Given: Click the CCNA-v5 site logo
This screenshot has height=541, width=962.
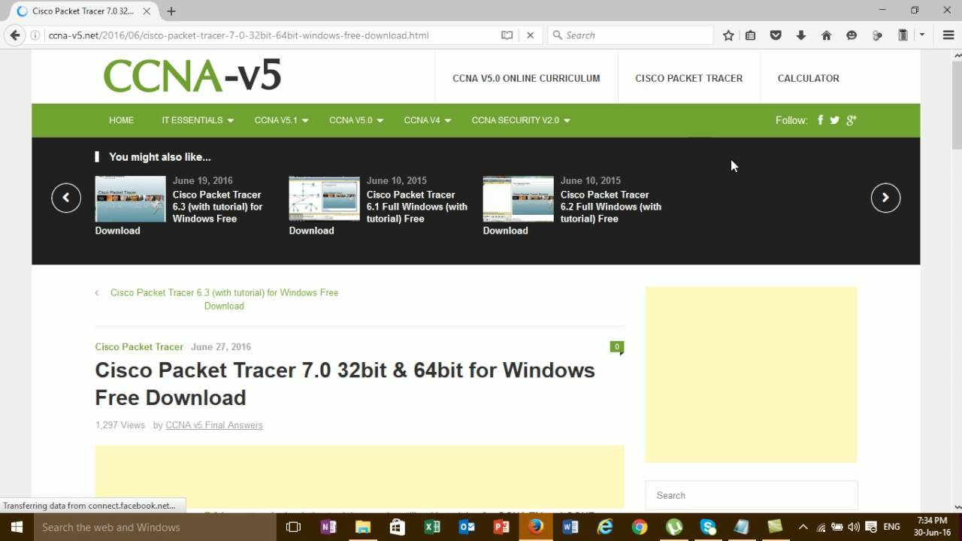Looking at the screenshot, I should coord(192,76).
